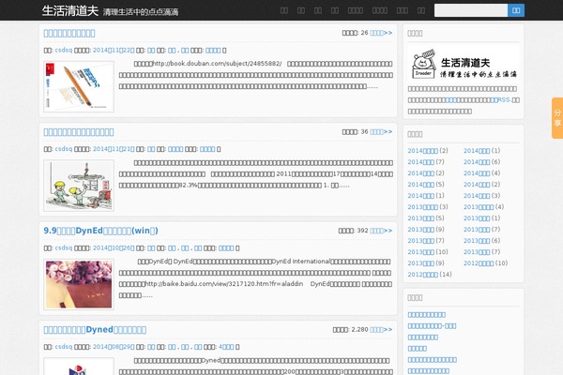The image size is (563, 375).
Task: Click read-more link beside view count 392
Action: point(381,231)
